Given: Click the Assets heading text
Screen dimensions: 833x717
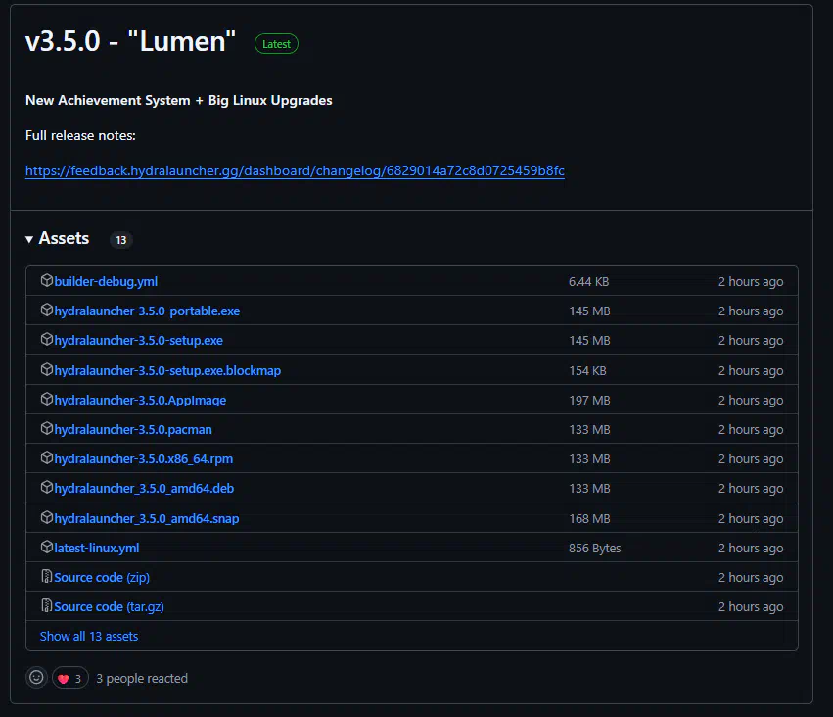Looking at the screenshot, I should [64, 238].
